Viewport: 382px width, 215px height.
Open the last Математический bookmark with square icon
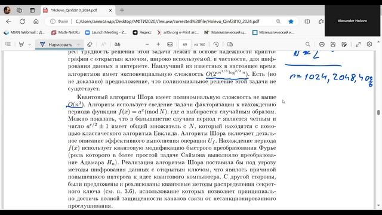point(273,32)
